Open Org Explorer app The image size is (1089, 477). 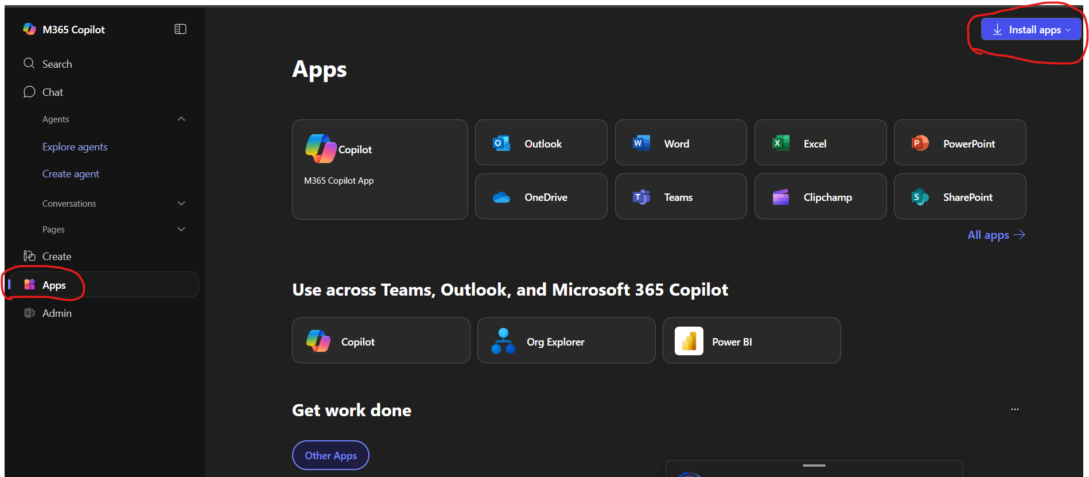point(566,341)
